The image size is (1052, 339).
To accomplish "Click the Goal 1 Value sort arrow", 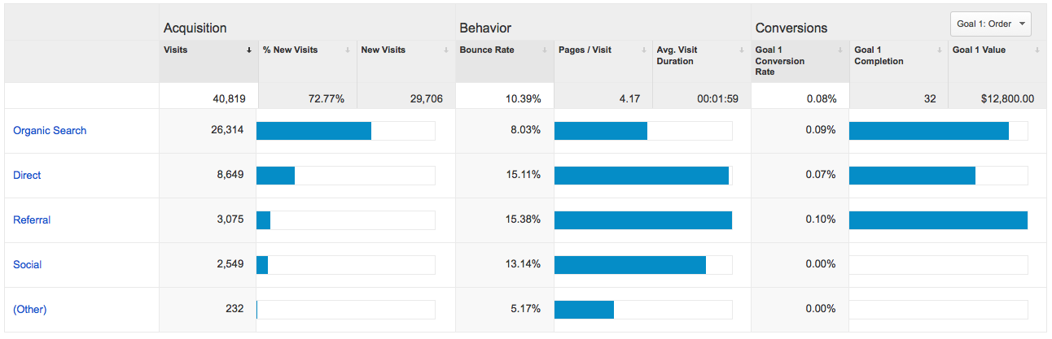I will click(1037, 50).
